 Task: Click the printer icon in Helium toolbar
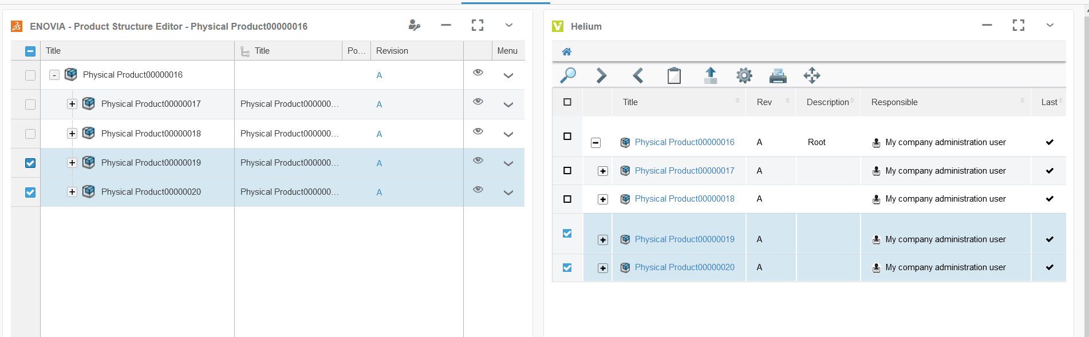pyautogui.click(x=778, y=75)
